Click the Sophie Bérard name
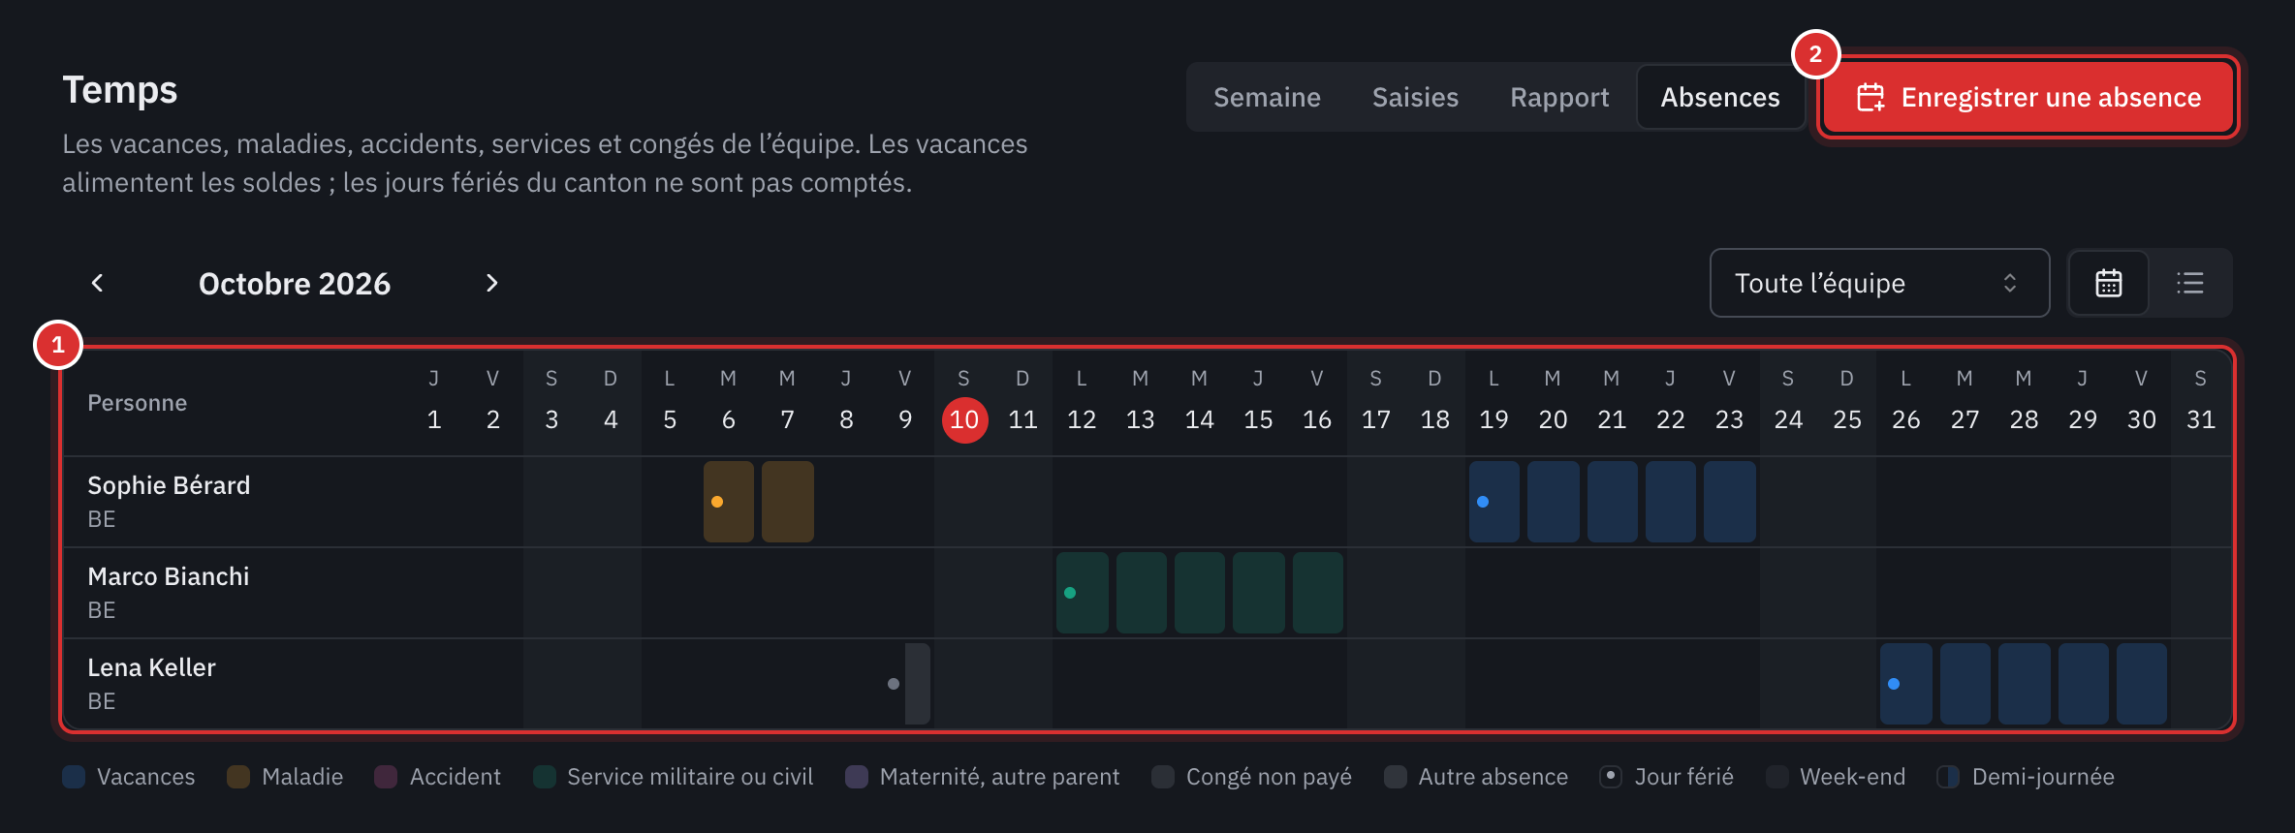Viewport: 2295px width, 833px height. (169, 485)
